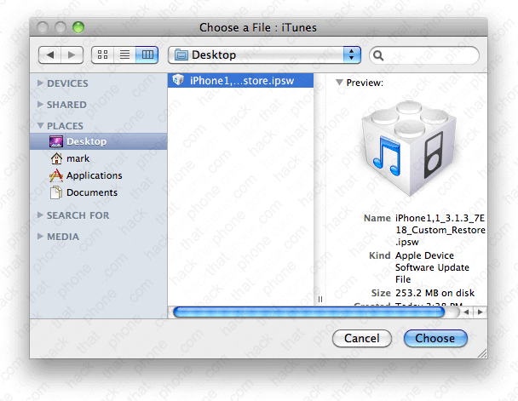
Task: Expand the SEARCH FOR section
Action: (x=40, y=215)
